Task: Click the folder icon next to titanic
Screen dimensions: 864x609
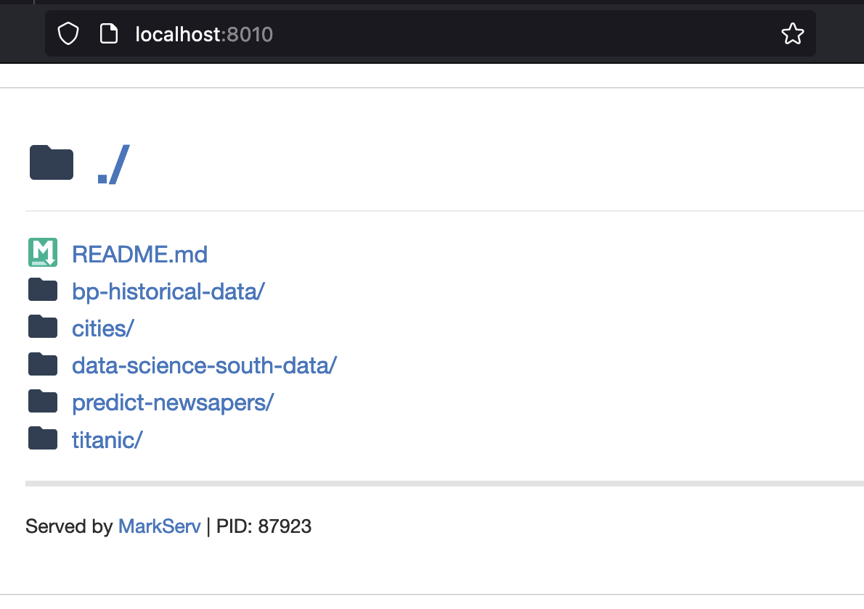Action: coord(43,438)
